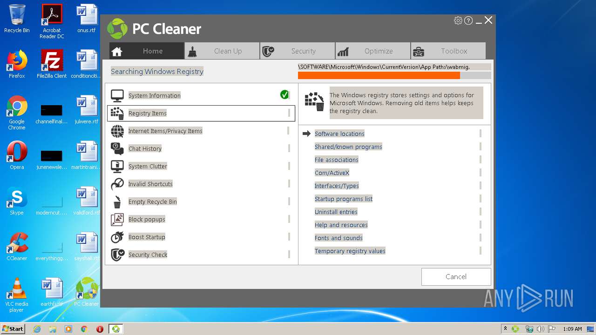Click the registry description trash icon
Image resolution: width=596 pixels, height=335 pixels.
tap(314, 101)
